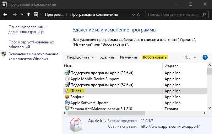Viewport: 212px width, 134px height.
Task: Click the search magnifier icon
Action: click(204, 14)
